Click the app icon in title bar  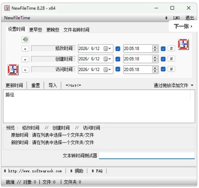click(x=7, y=8)
